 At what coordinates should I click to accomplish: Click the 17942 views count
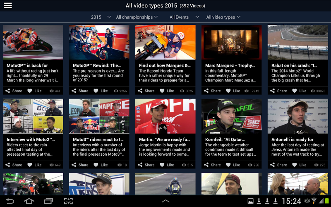point(252,91)
